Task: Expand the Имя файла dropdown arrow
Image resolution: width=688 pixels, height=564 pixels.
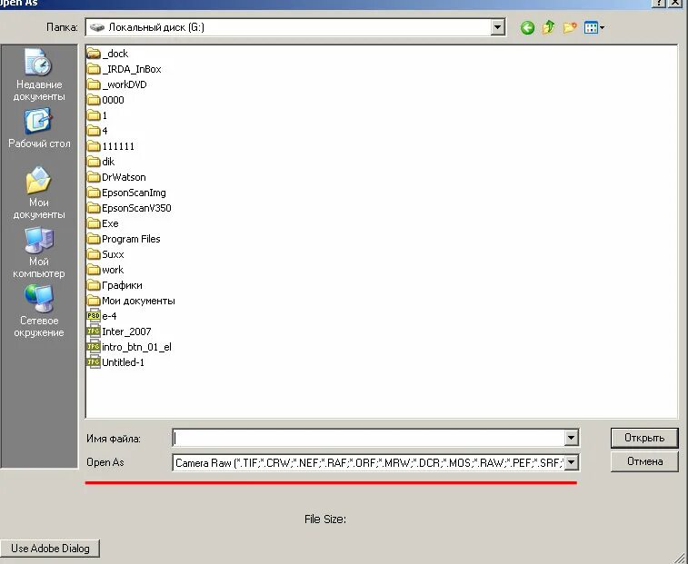Action: coord(571,438)
